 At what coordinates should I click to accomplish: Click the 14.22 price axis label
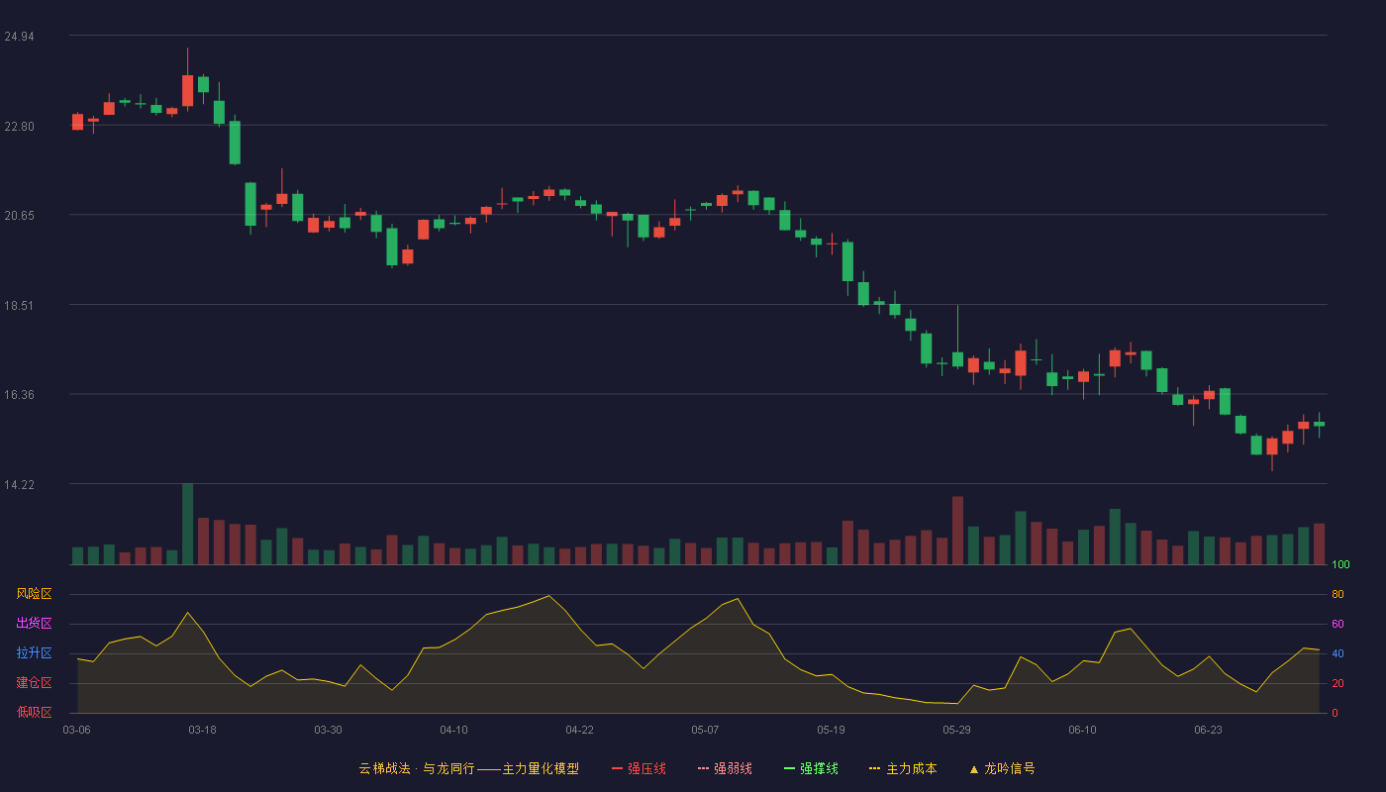19,484
